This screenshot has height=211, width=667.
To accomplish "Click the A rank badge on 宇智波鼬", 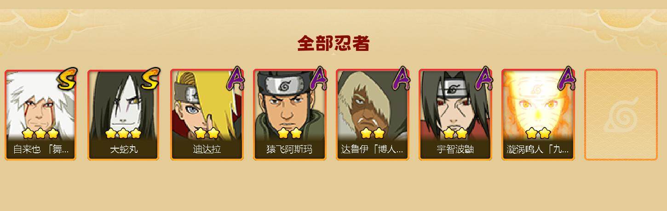I will coord(484,78).
